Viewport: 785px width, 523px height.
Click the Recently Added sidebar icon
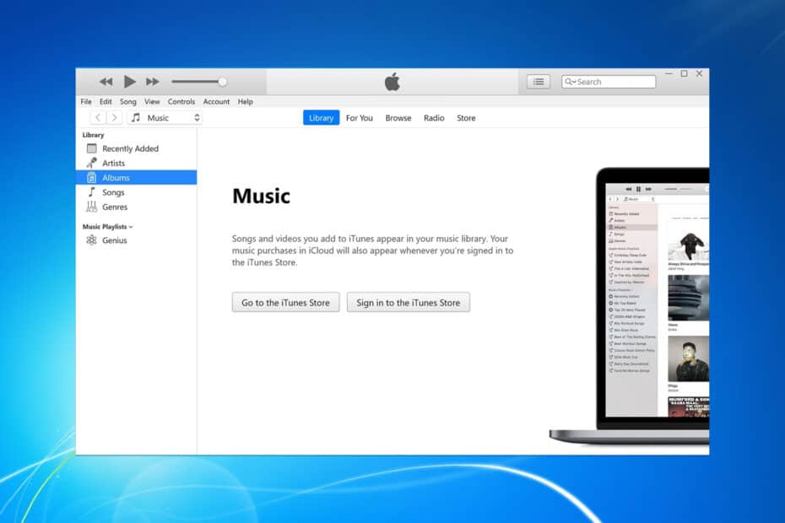coord(92,148)
